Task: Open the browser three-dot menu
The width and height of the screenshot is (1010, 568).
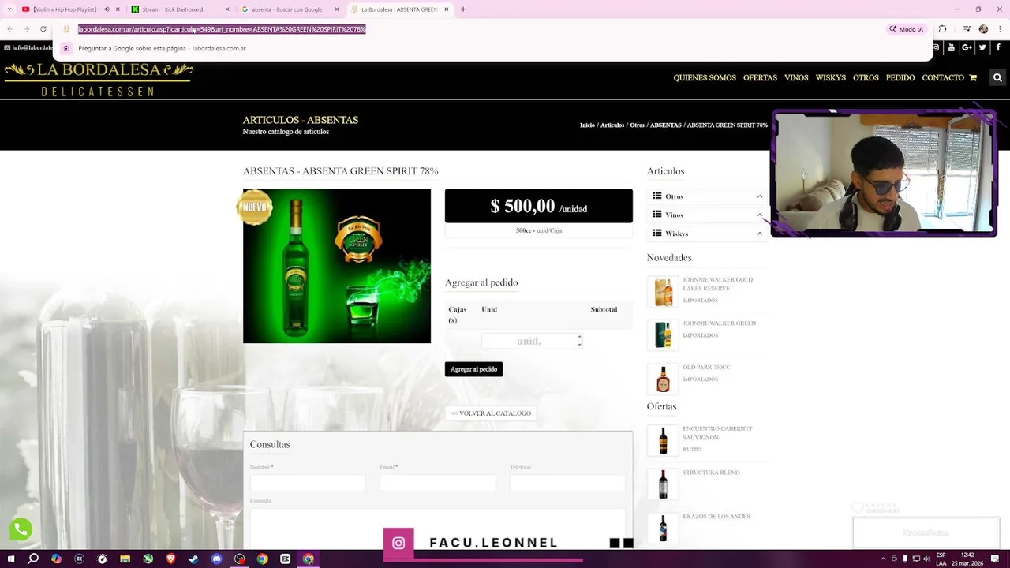Action: (999, 29)
